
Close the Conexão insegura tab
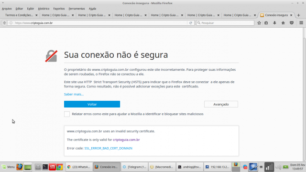coord(291,15)
